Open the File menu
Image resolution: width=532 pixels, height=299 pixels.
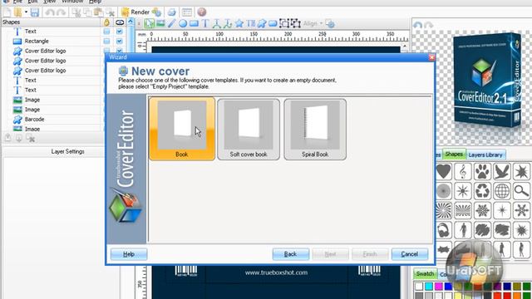(x=17, y=2)
